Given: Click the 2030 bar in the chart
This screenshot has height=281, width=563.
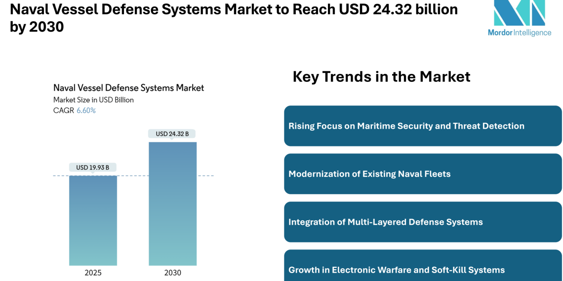Looking at the screenshot, I should tap(173, 204).
